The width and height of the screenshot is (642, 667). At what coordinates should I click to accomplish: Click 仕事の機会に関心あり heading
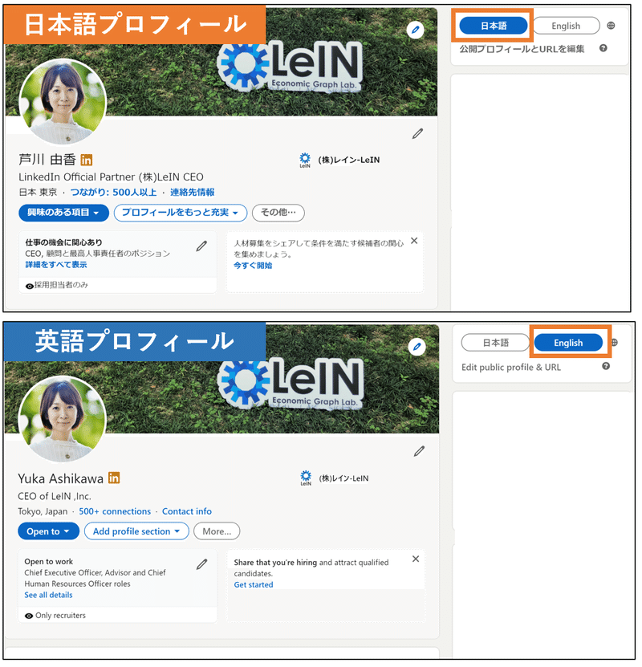click(x=63, y=242)
